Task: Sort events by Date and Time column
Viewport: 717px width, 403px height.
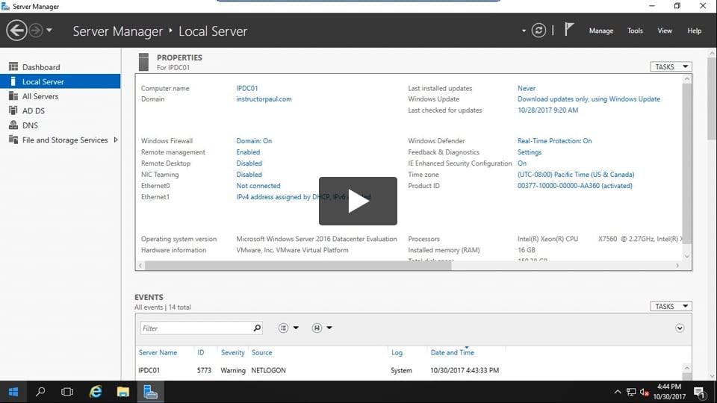Action: coord(452,352)
